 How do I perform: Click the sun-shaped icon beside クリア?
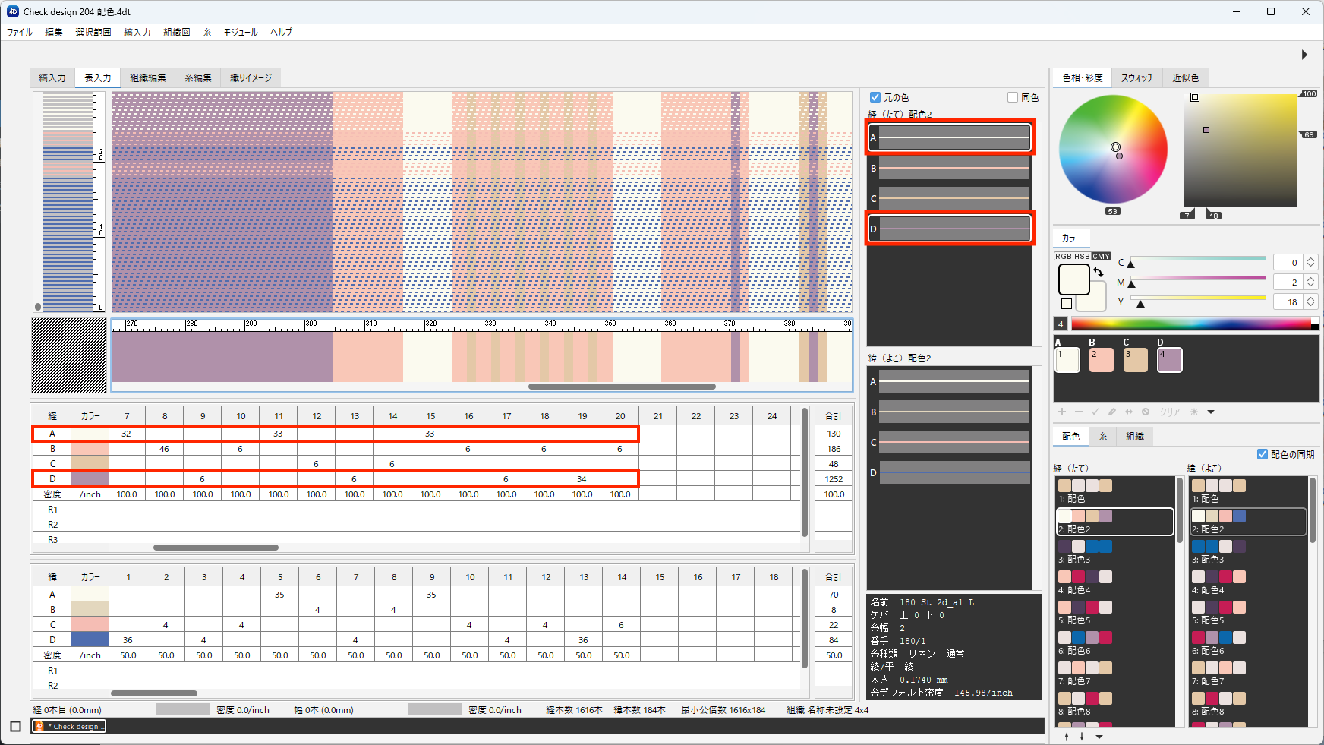pos(1194,412)
